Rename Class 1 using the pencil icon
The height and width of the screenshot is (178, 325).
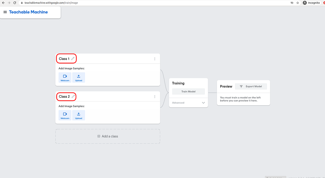pos(73,58)
